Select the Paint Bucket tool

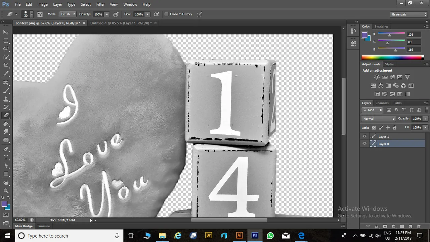coord(6,124)
